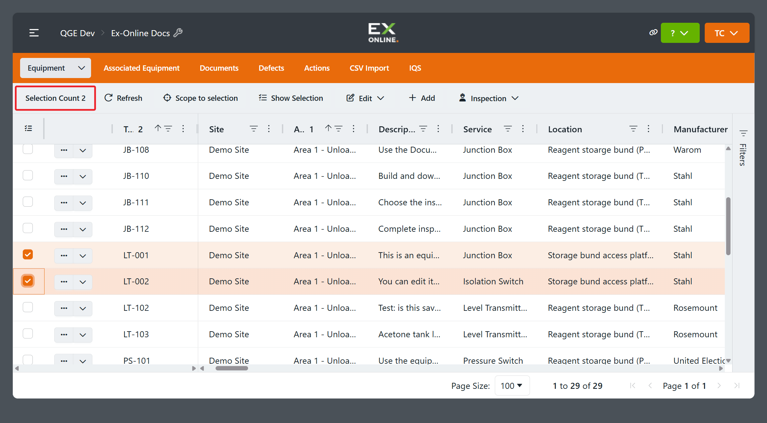Open the TC user dropdown
This screenshot has width=767, height=423.
click(x=727, y=33)
